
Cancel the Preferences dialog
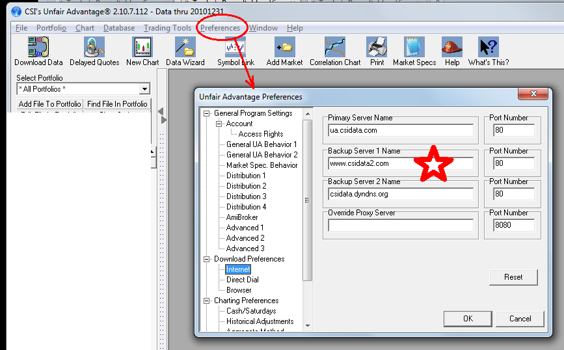(520, 319)
